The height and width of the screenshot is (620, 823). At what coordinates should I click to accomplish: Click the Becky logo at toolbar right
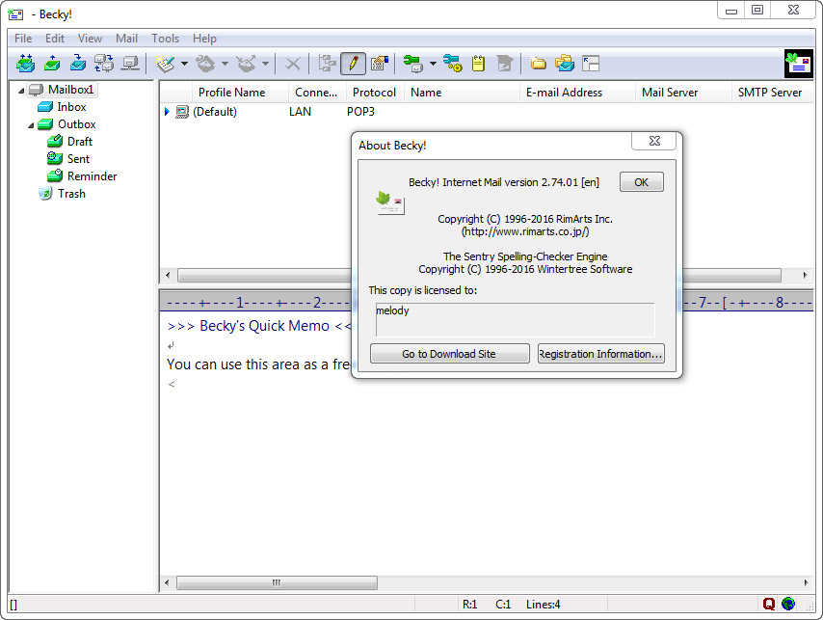tap(798, 64)
